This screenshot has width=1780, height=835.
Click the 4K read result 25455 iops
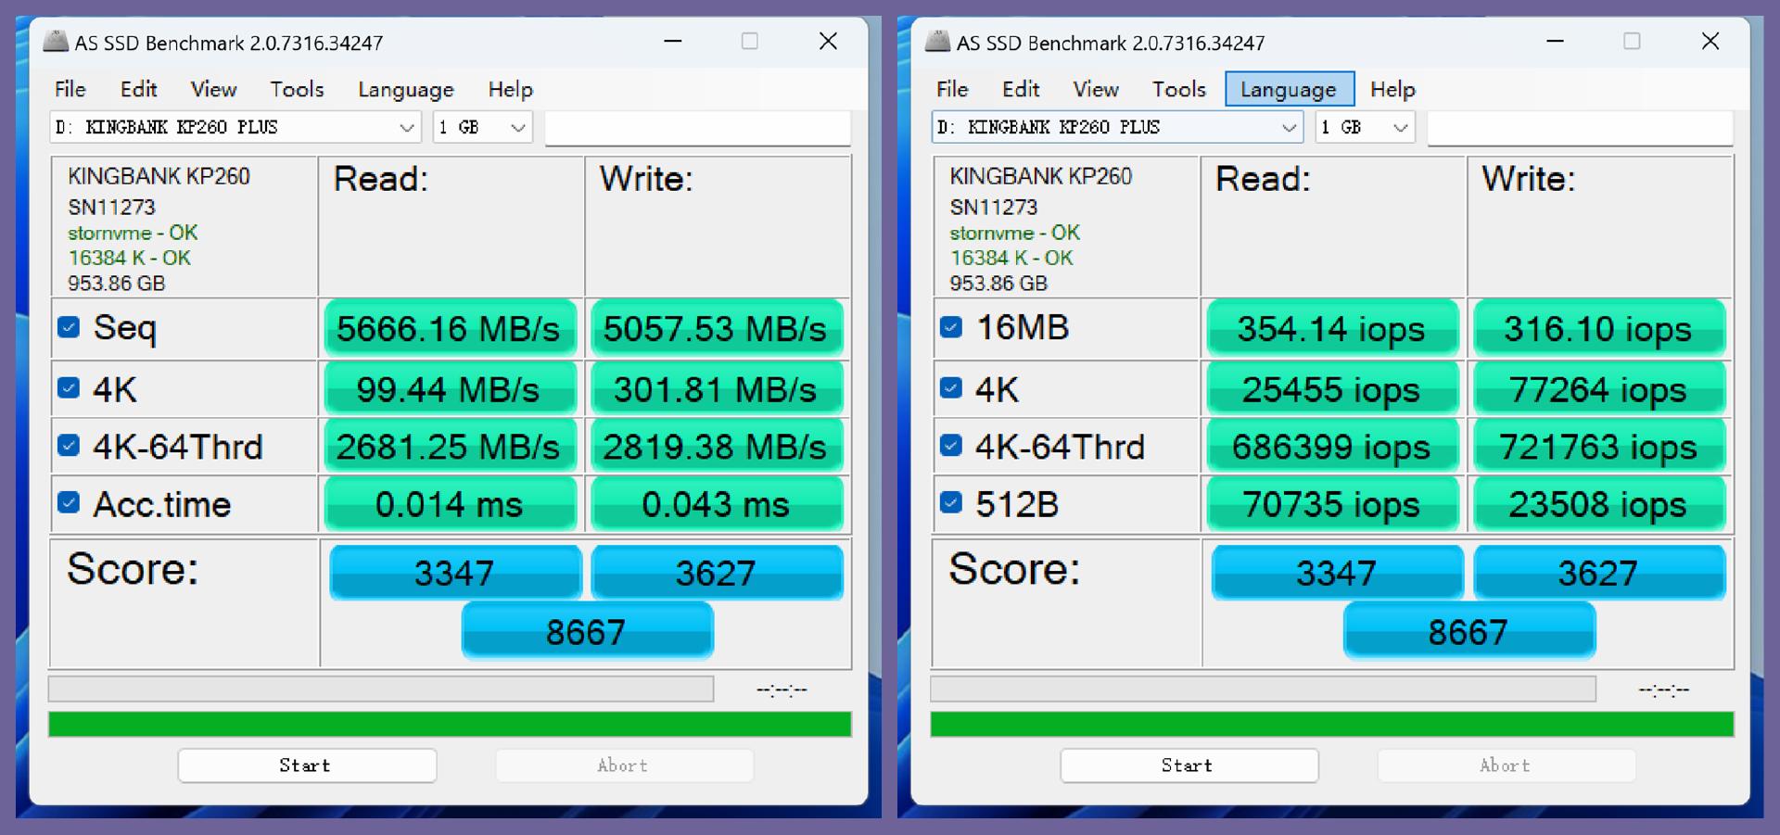pyautogui.click(x=1332, y=388)
